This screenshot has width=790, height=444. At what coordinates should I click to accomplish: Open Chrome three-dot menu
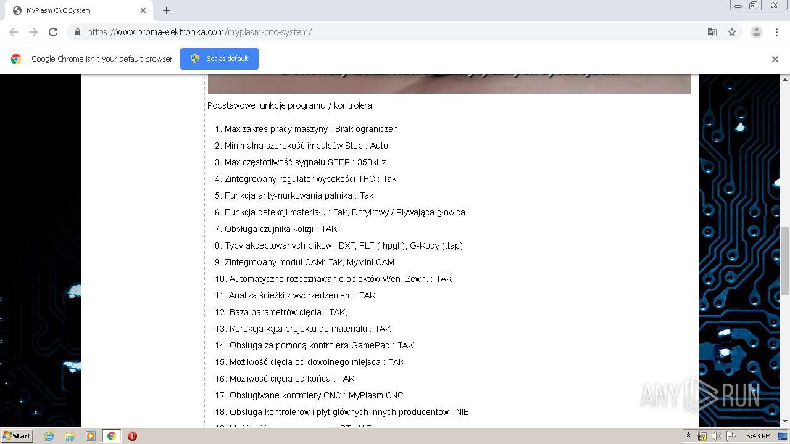pos(776,32)
